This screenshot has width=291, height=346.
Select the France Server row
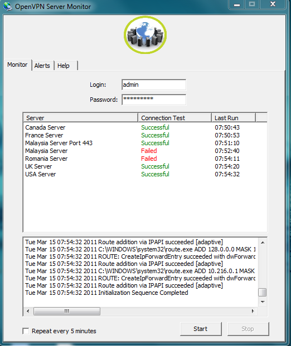tap(145, 135)
